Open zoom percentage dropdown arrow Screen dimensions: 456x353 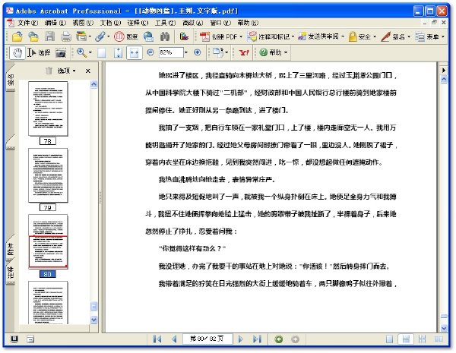(x=186, y=52)
